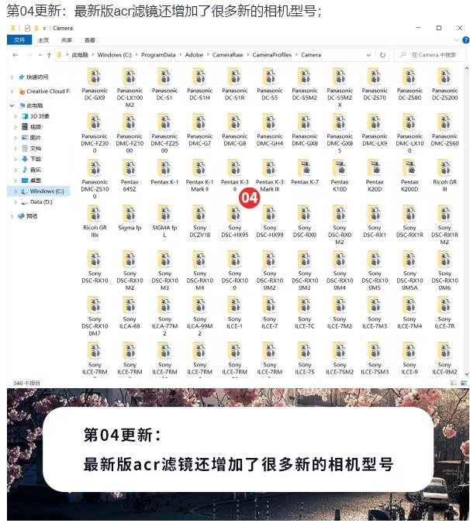The height and width of the screenshot is (523, 470).
Task: Open the Sony DSC-RX10M4 folder
Action: [199, 270]
